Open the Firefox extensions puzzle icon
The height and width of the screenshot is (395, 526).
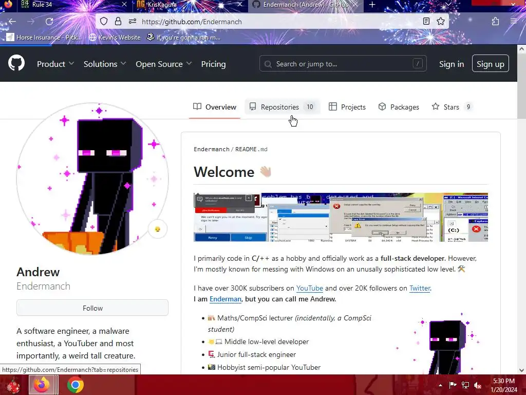tap(496, 22)
